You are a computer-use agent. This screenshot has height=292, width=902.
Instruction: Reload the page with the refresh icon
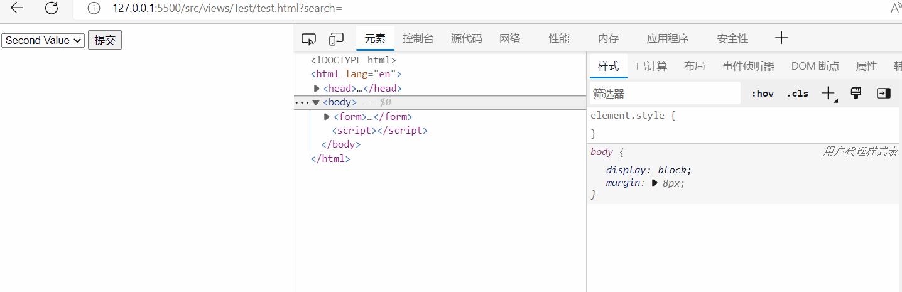pos(52,8)
